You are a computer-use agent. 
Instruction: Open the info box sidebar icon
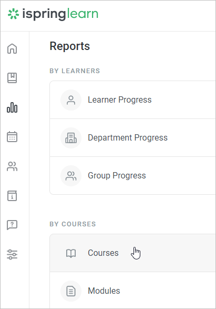(12, 196)
